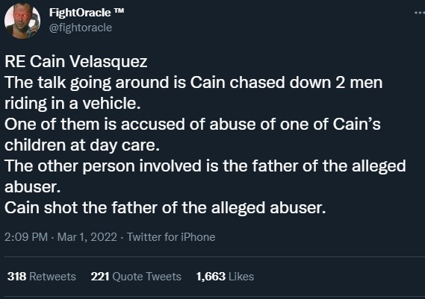Show the 221 Quote Tweets

tap(136, 277)
